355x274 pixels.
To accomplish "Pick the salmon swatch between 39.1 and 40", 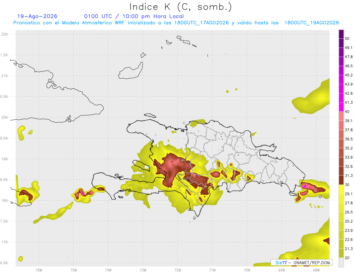I will 341,116.
